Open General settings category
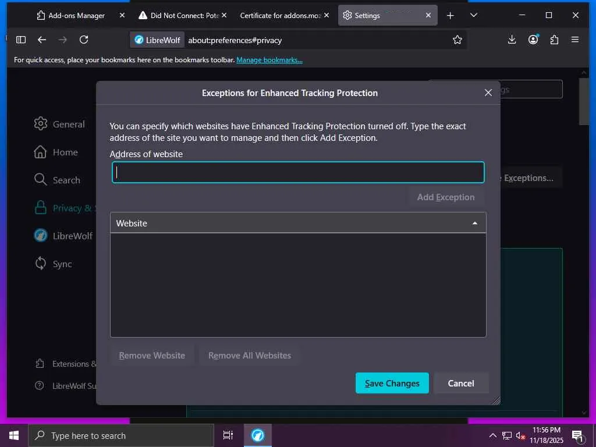This screenshot has width=596, height=447. tap(59, 124)
